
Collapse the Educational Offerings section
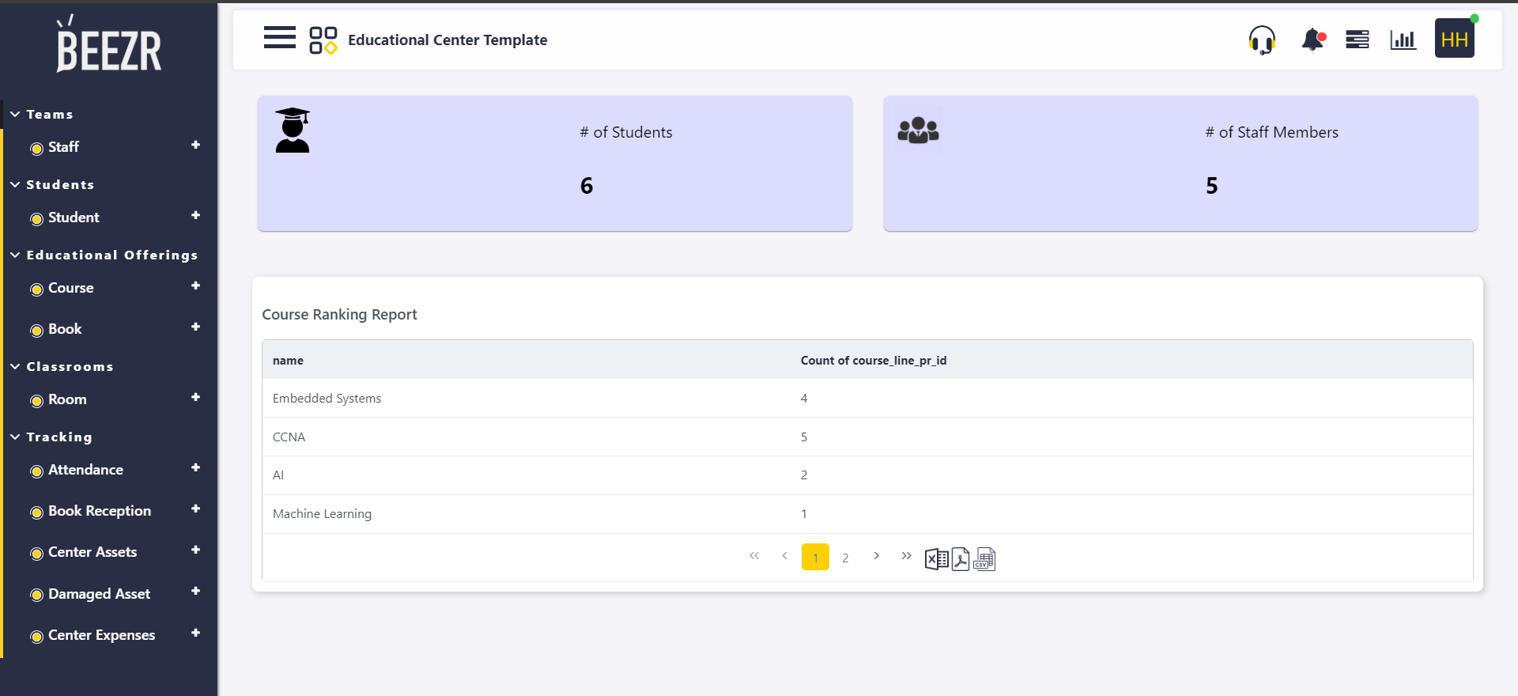pos(14,255)
